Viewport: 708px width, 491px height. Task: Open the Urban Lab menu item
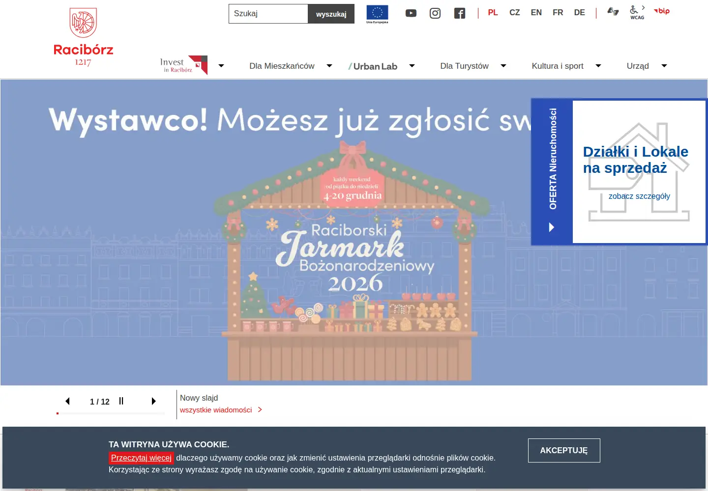click(373, 66)
